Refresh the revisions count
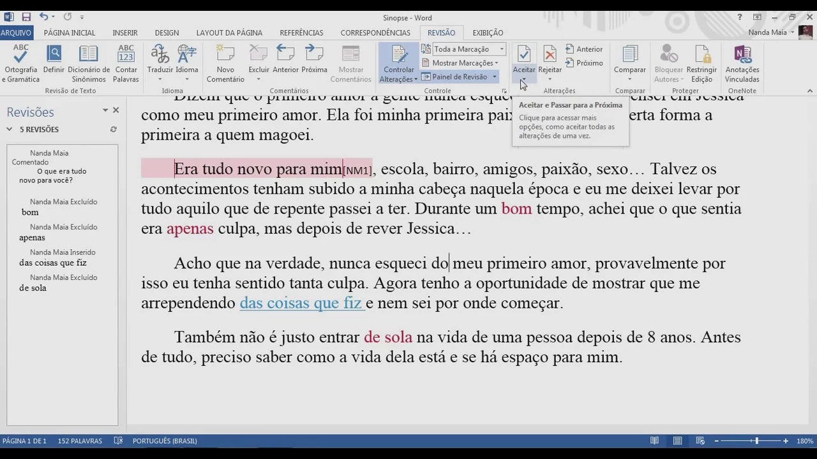Image resolution: width=817 pixels, height=459 pixels. point(113,129)
